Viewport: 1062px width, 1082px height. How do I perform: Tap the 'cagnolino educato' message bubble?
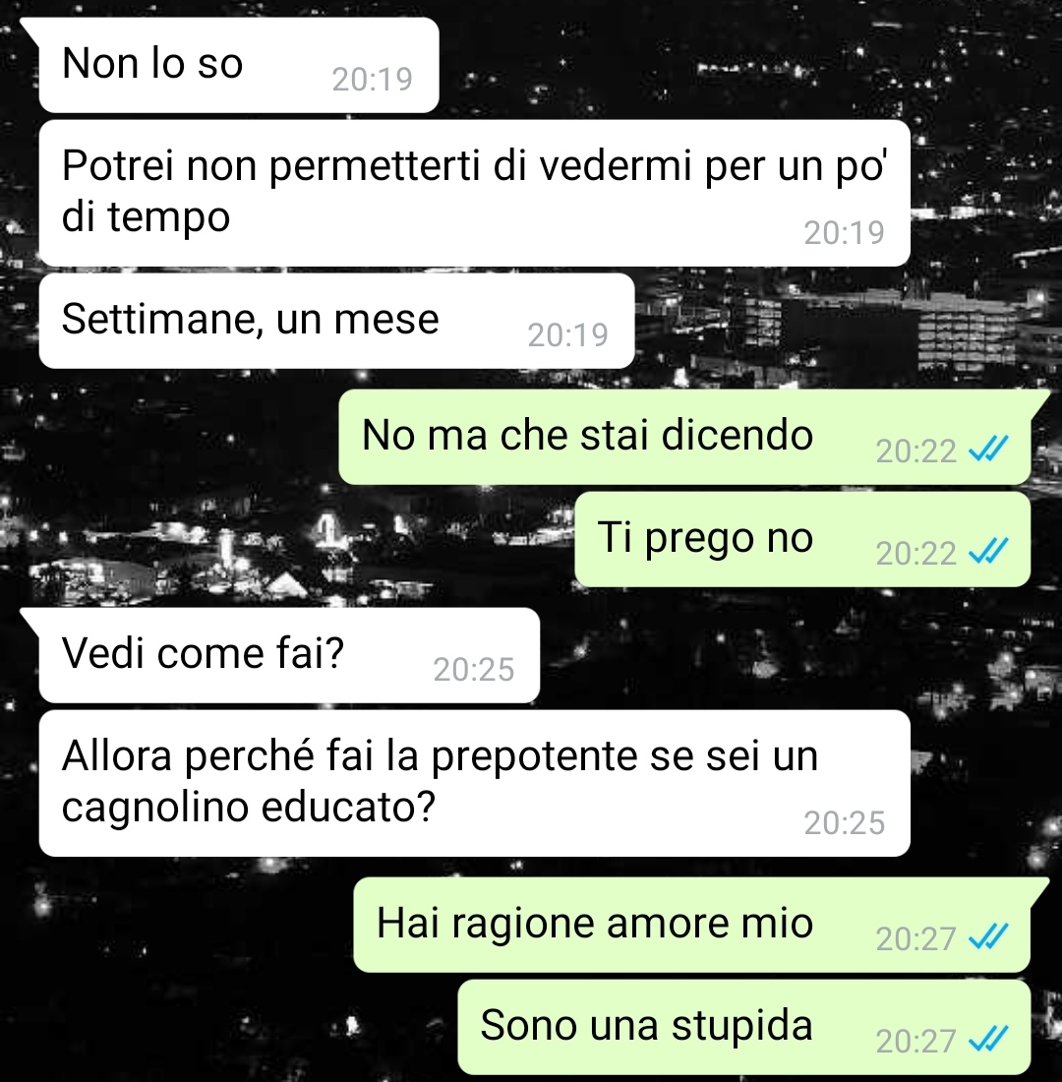pyautogui.click(x=474, y=783)
